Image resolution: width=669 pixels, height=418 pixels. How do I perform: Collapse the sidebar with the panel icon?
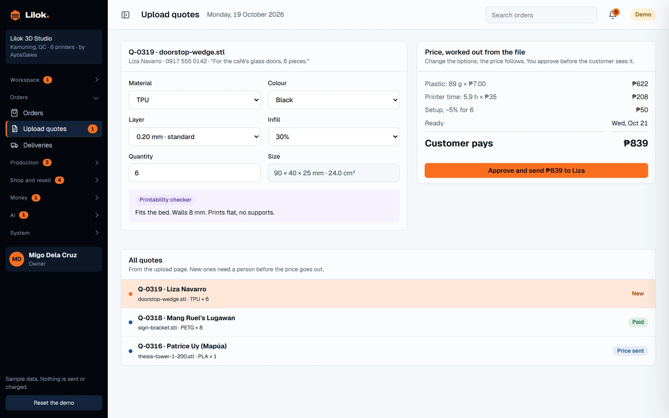click(125, 15)
